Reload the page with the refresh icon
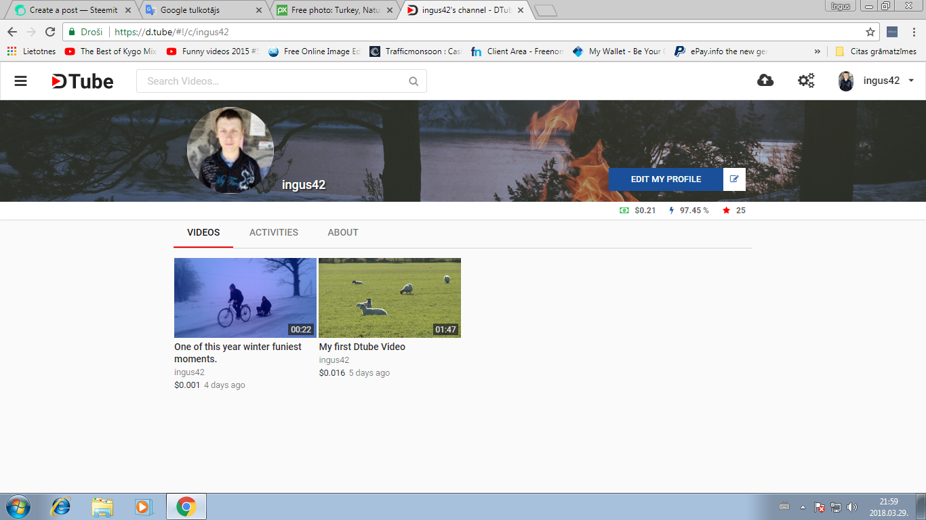 (50, 32)
